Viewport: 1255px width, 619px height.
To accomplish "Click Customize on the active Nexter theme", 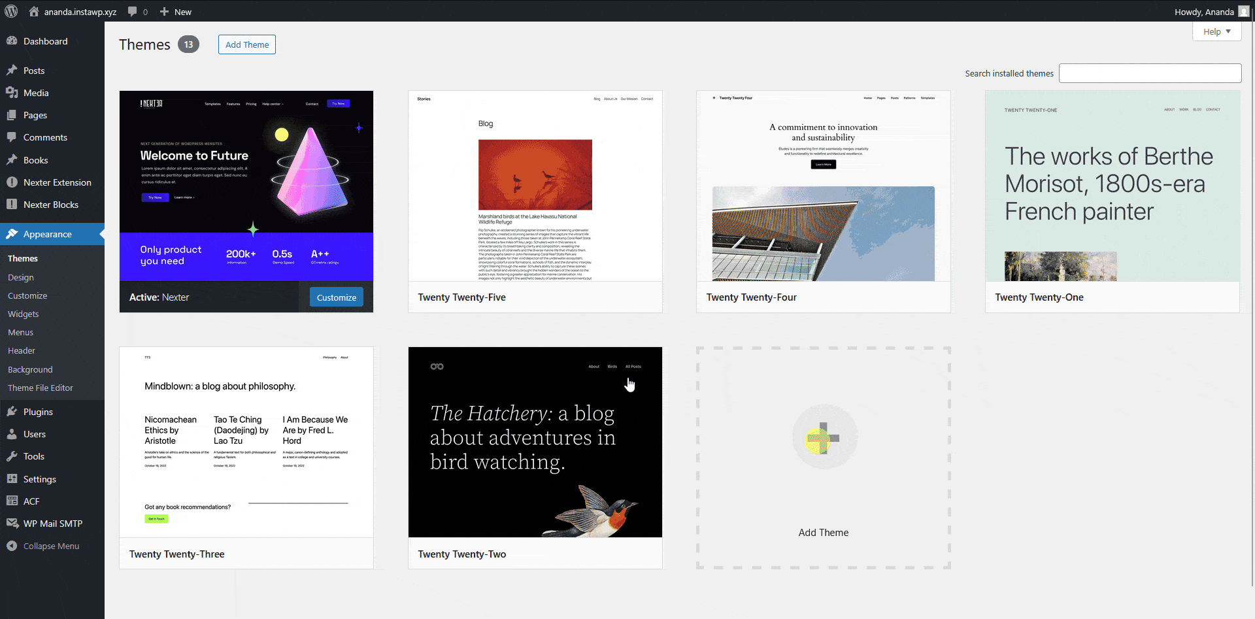I will 336,297.
